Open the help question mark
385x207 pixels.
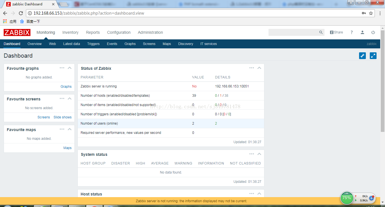point(351,32)
